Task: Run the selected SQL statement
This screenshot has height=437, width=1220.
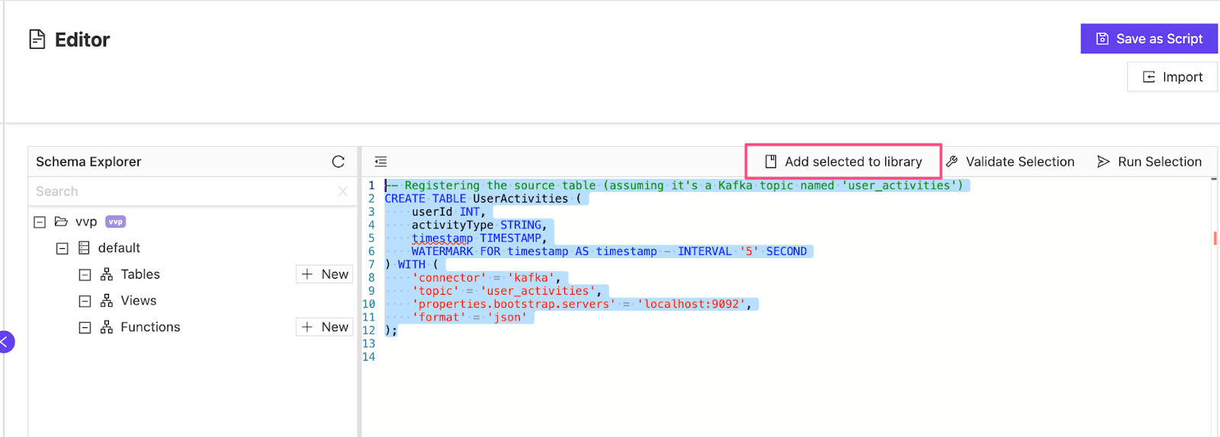Action: 1149,161
